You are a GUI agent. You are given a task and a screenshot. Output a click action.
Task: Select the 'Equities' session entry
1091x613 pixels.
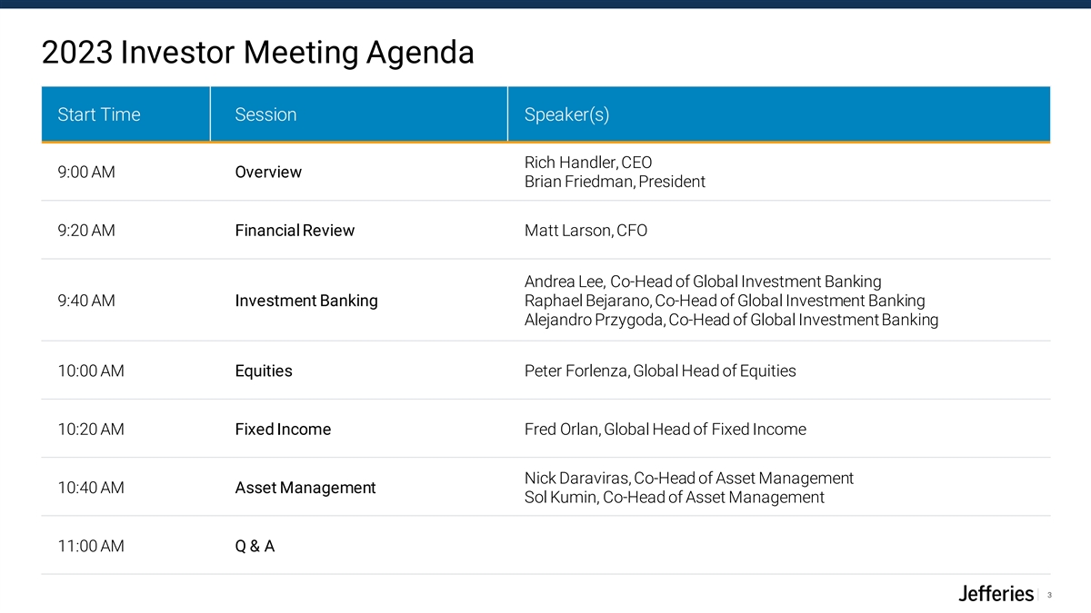pos(264,371)
